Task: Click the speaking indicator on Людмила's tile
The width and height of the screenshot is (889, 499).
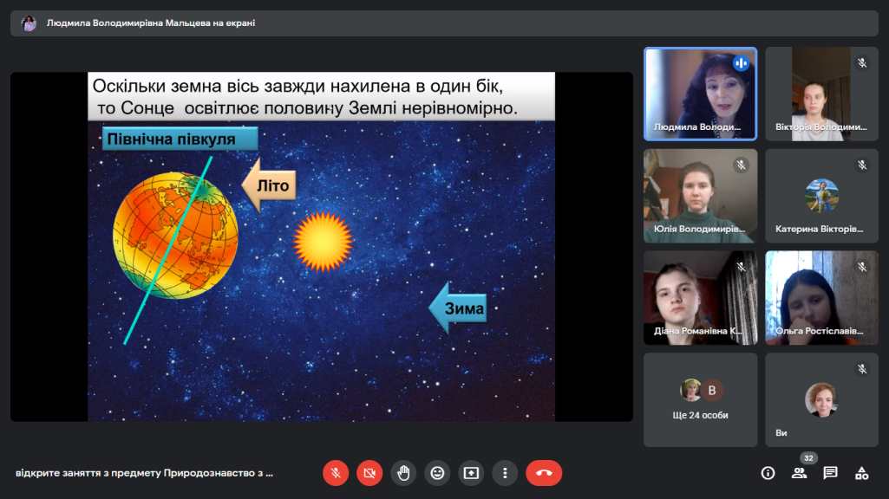Action: pos(741,63)
